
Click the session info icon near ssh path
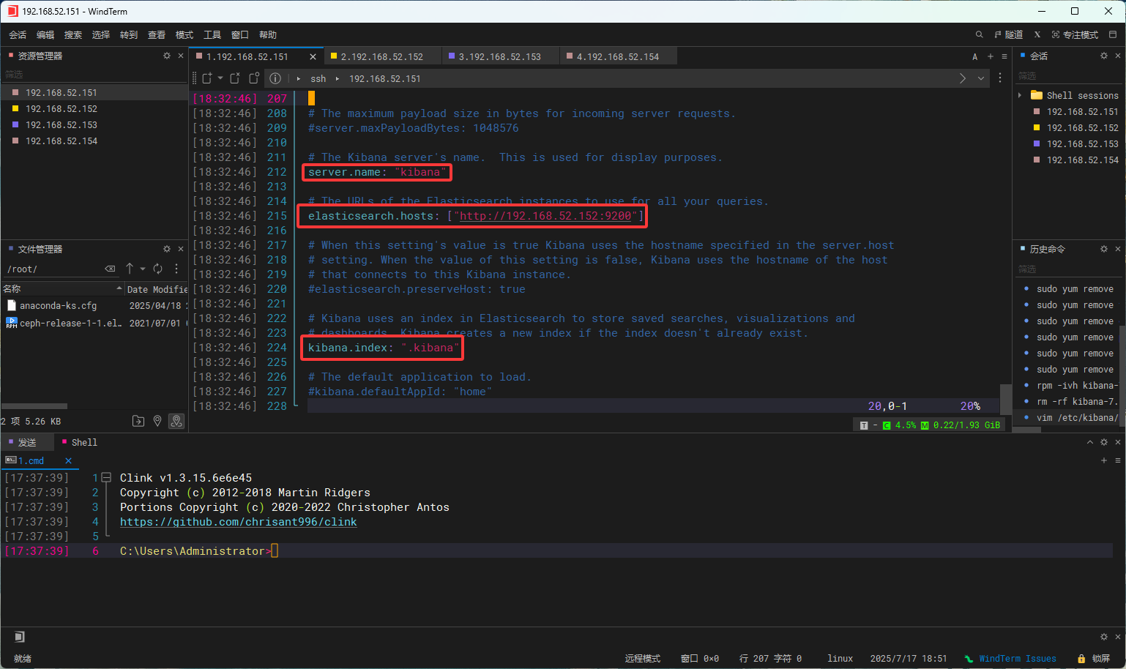(x=275, y=78)
